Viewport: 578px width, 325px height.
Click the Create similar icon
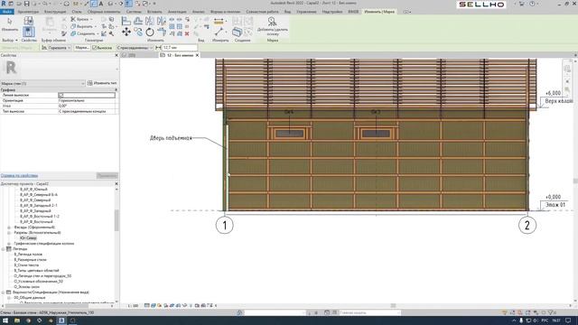237,32
